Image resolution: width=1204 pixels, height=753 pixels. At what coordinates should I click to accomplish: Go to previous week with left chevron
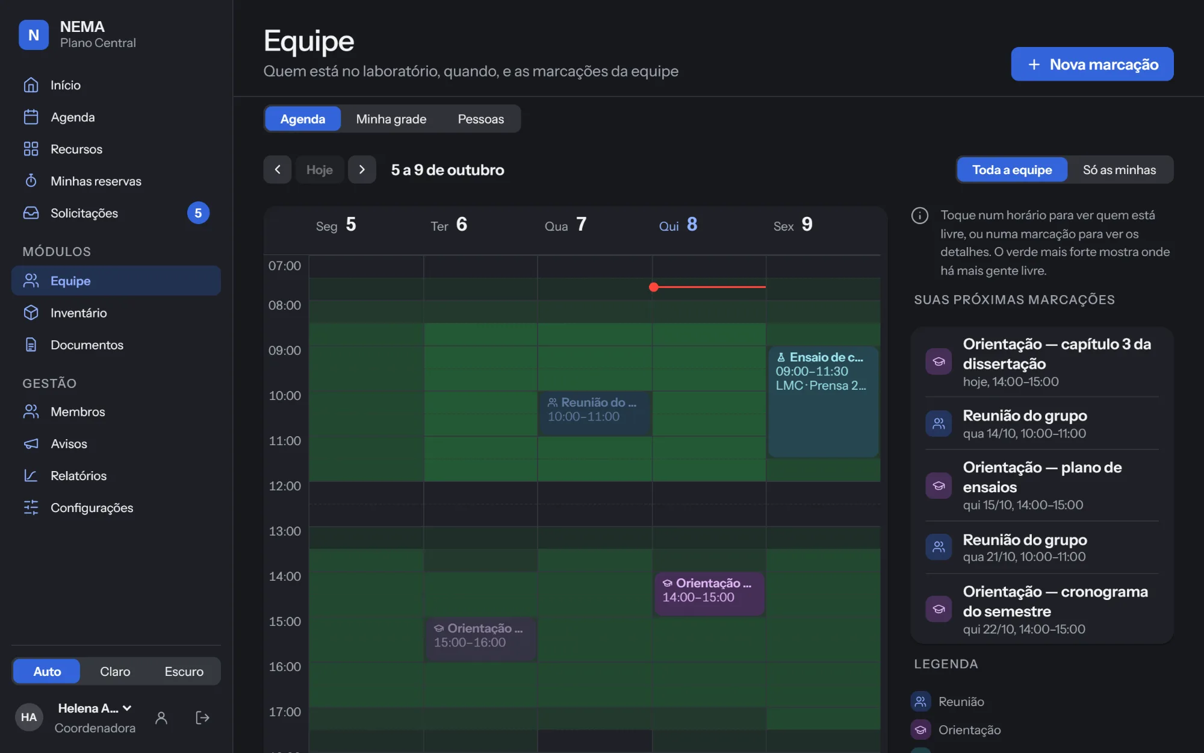(x=278, y=169)
